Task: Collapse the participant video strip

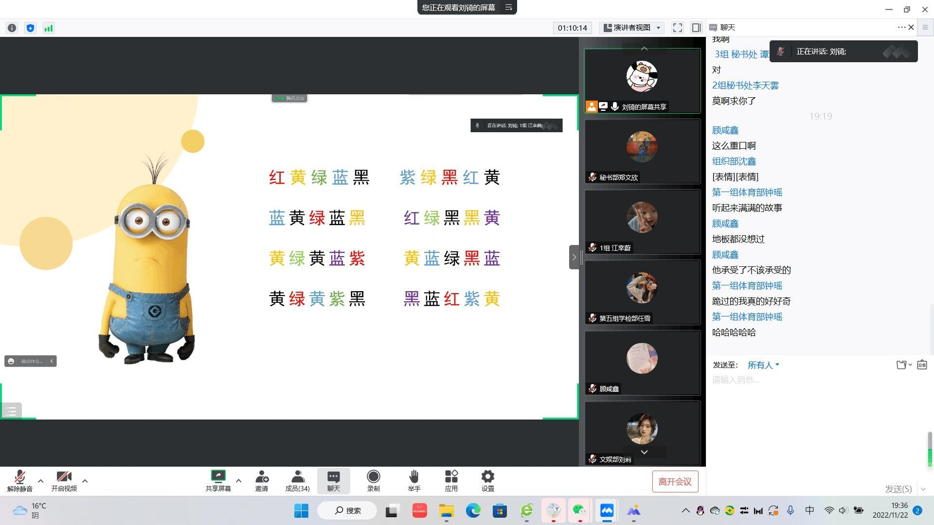Action: coord(574,257)
